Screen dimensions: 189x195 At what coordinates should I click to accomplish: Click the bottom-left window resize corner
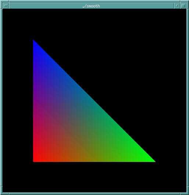tap(1, 194)
